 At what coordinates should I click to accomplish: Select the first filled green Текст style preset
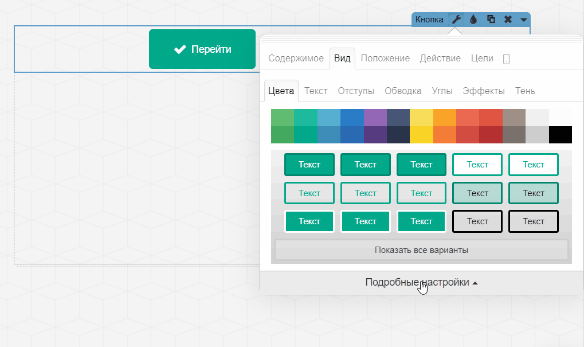(x=309, y=165)
